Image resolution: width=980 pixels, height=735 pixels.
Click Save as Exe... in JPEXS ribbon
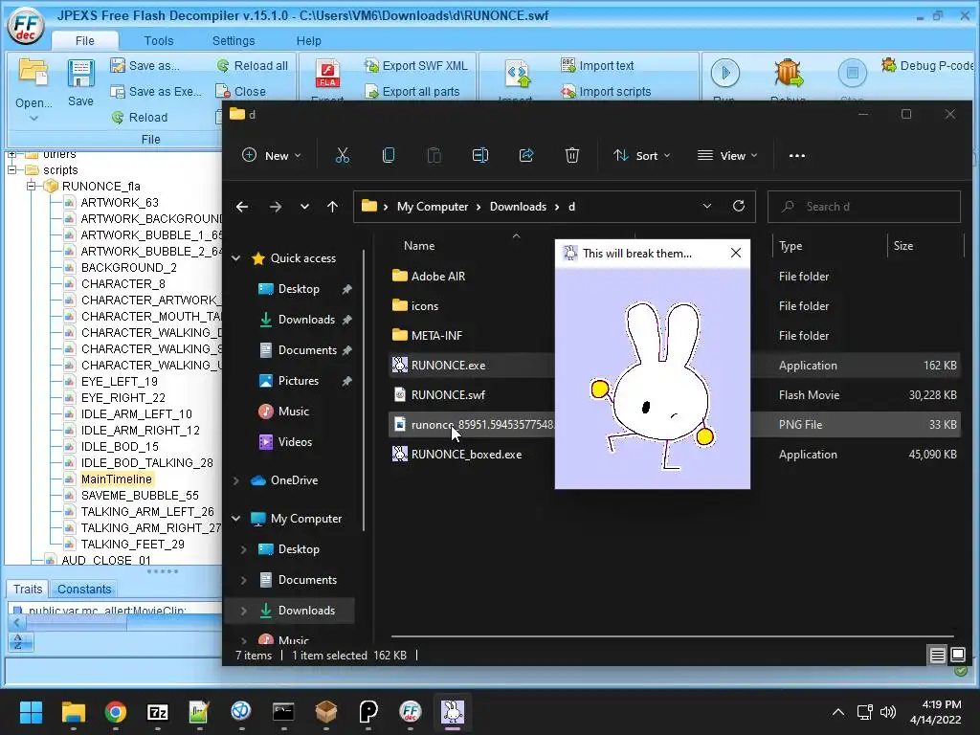tap(156, 91)
